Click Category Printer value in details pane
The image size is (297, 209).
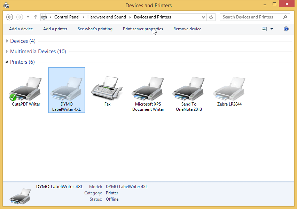point(112,193)
